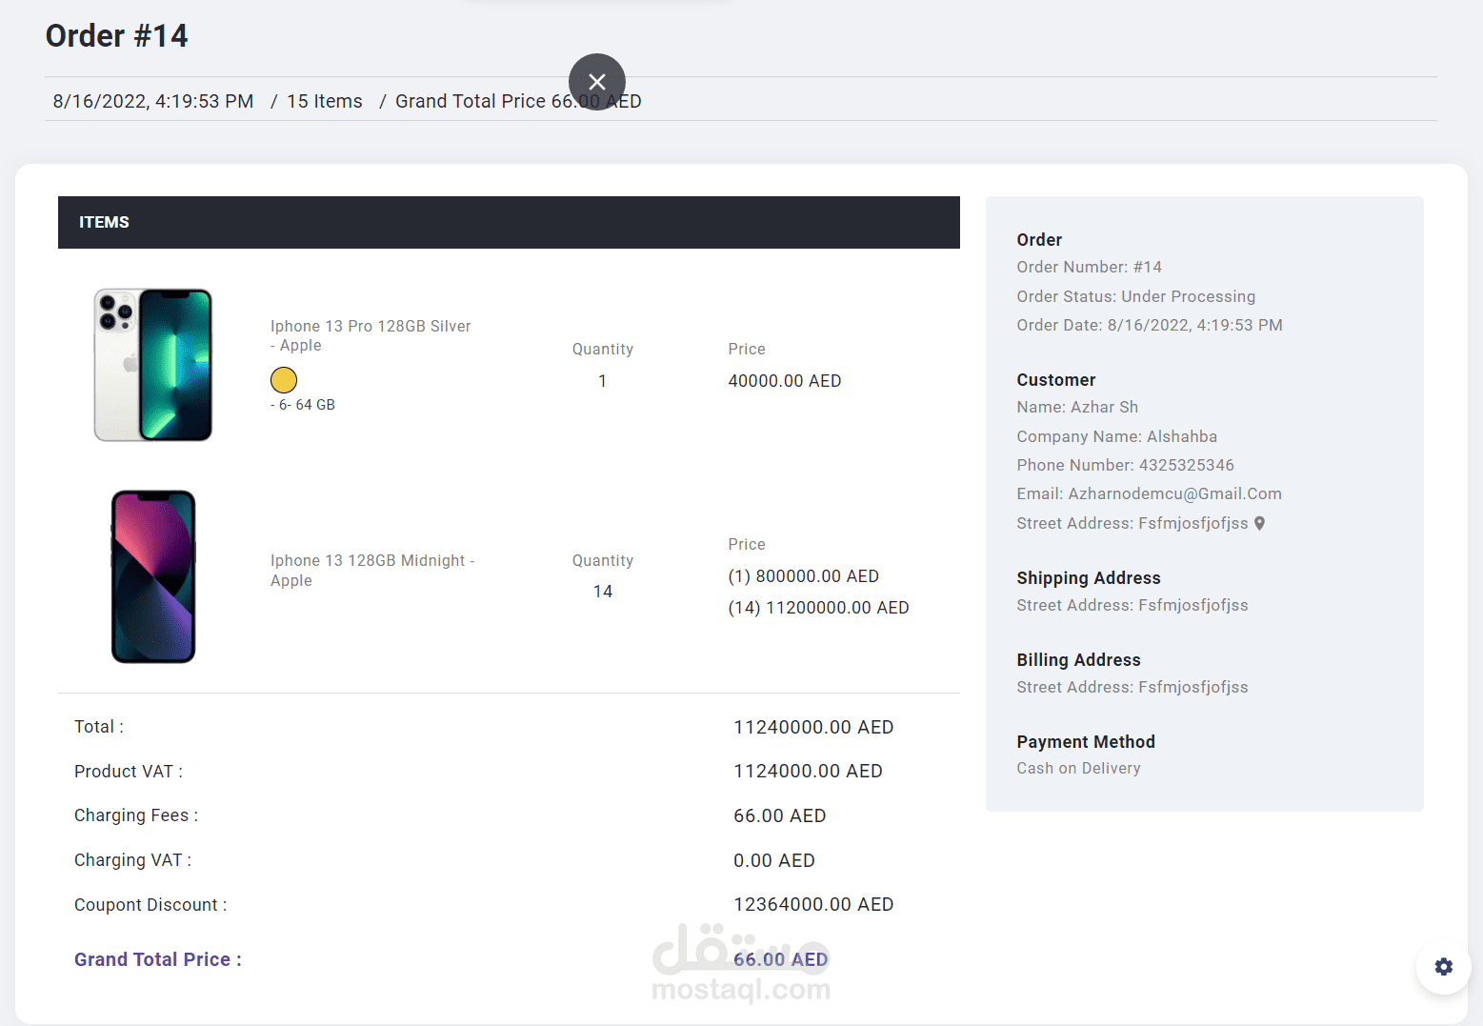Image resolution: width=1483 pixels, height=1026 pixels.
Task: Click the Order #14 page title
Action: point(116,35)
